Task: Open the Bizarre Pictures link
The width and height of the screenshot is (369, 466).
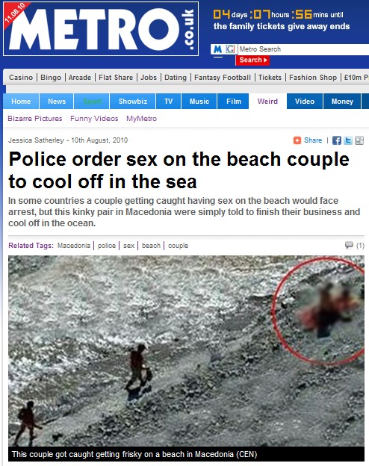Action: (35, 119)
